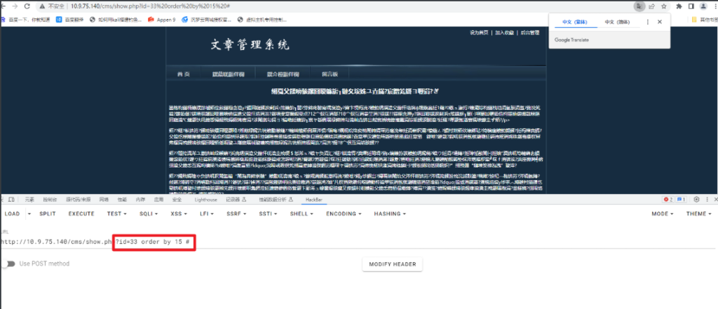Expand the SQLI dropdown in HackBar
This screenshot has height=309, width=718.
coord(149,214)
